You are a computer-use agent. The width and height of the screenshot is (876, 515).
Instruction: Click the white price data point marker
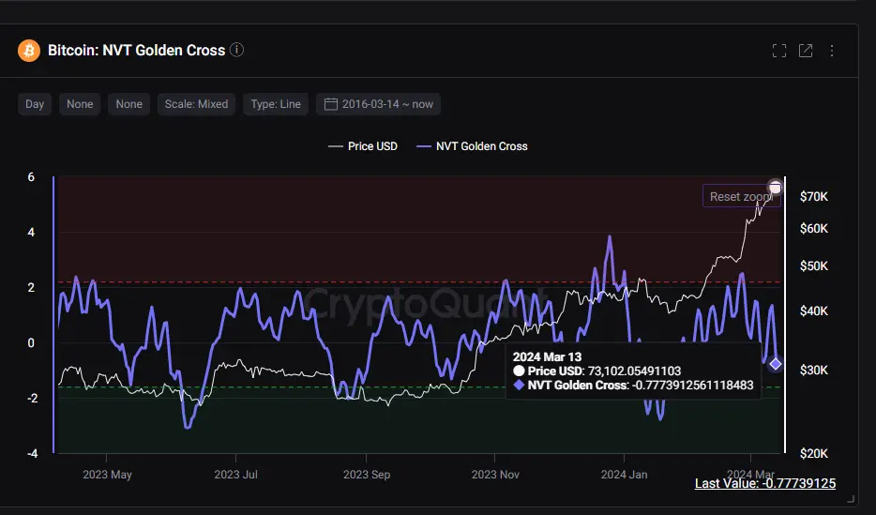point(775,187)
